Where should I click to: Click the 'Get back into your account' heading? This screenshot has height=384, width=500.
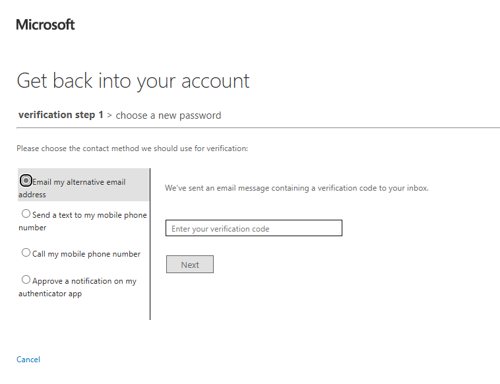pyautogui.click(x=133, y=80)
